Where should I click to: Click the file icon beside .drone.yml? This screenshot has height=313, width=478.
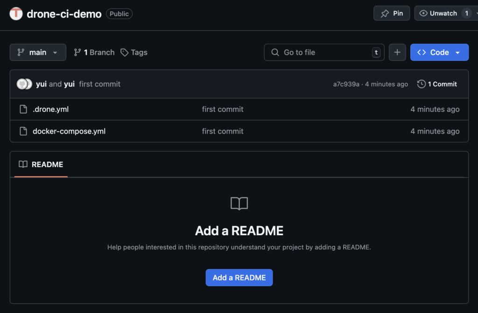[x=23, y=109]
